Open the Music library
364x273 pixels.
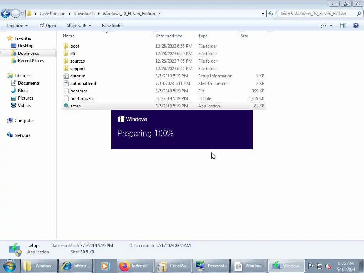(x=24, y=91)
